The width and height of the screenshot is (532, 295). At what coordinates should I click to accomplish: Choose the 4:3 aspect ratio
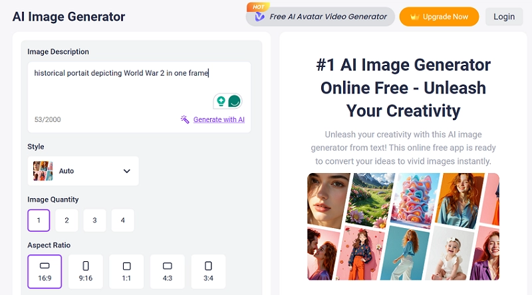(x=168, y=272)
